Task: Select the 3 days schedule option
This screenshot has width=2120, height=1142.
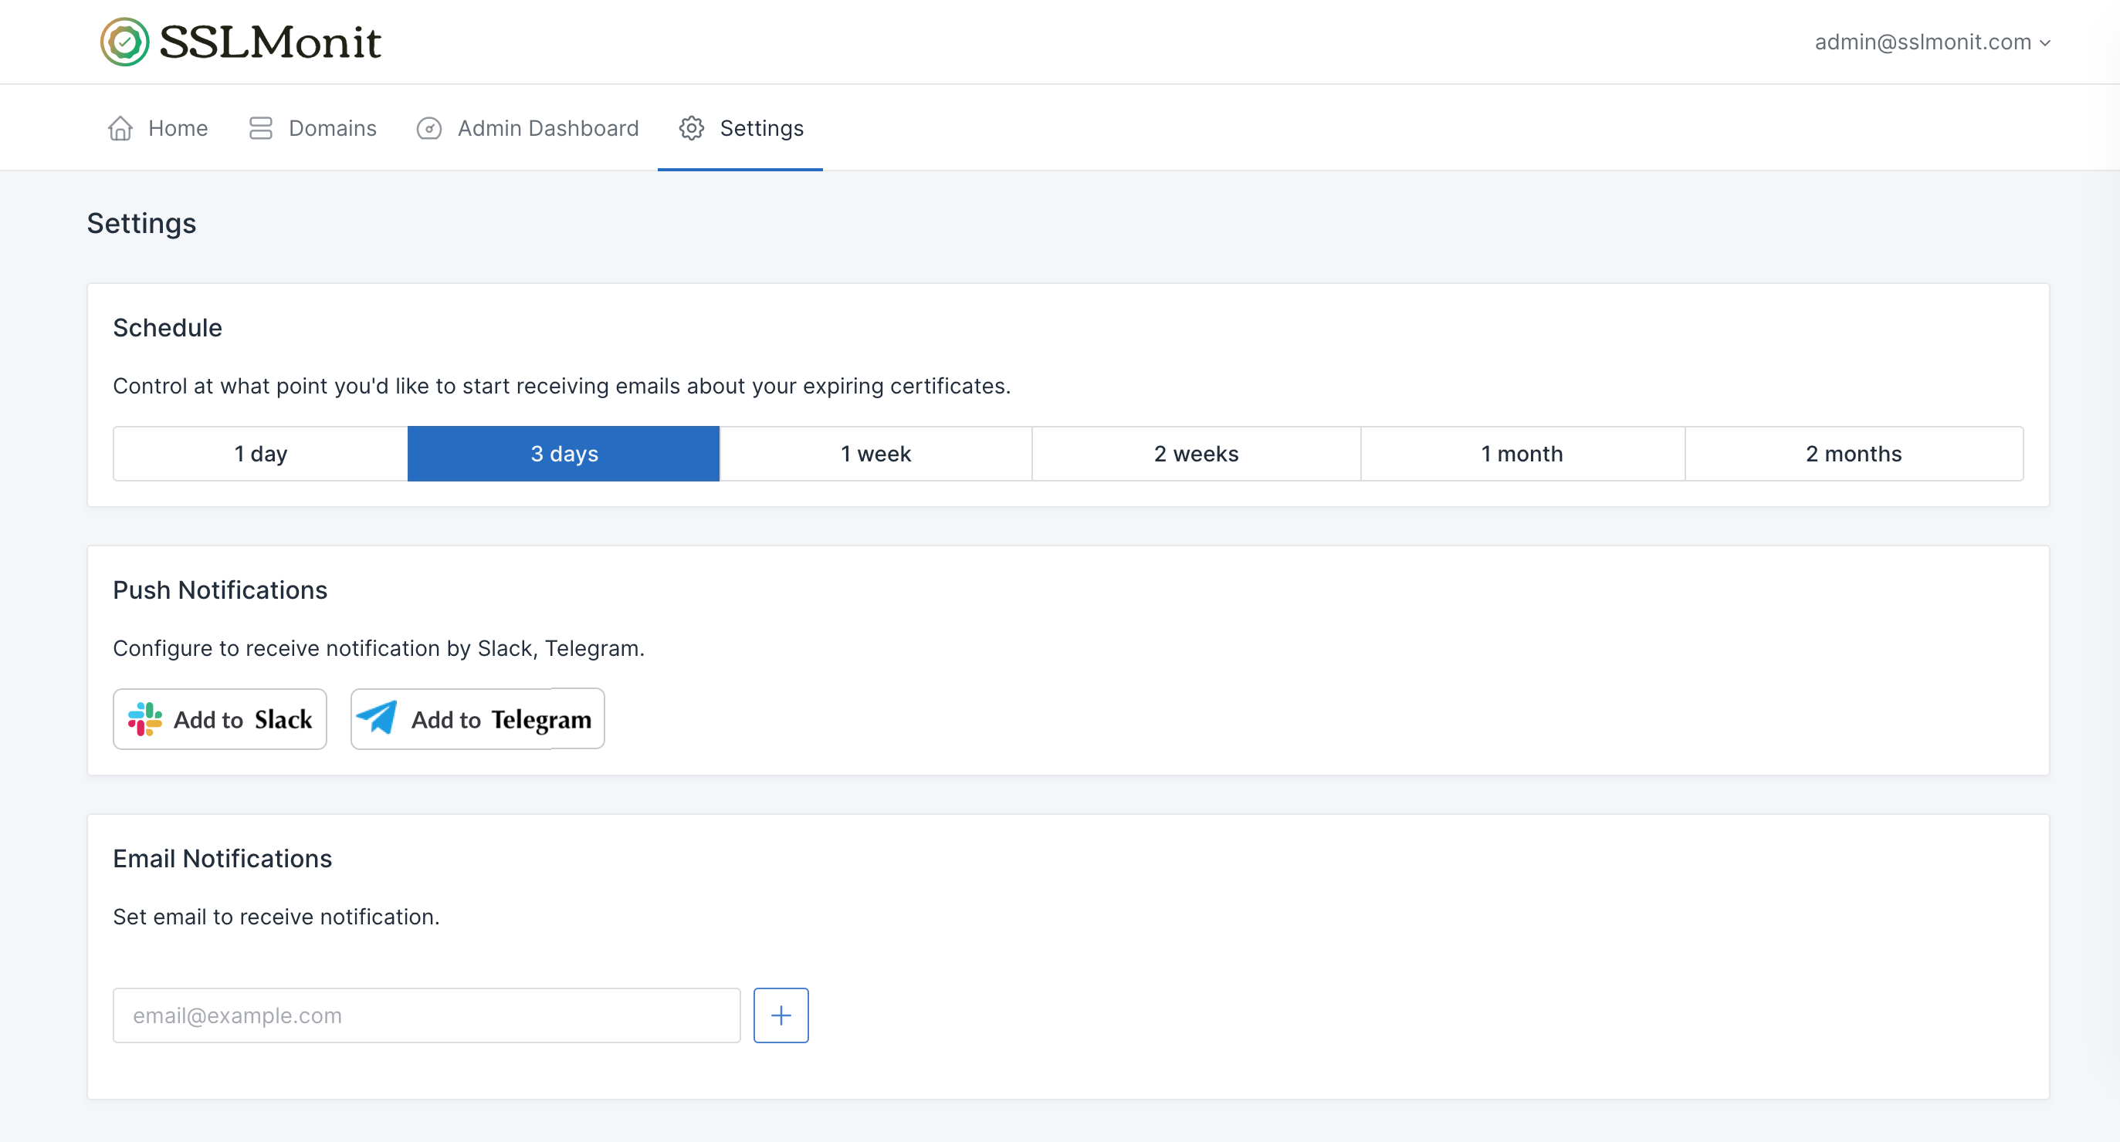Action: (564, 454)
